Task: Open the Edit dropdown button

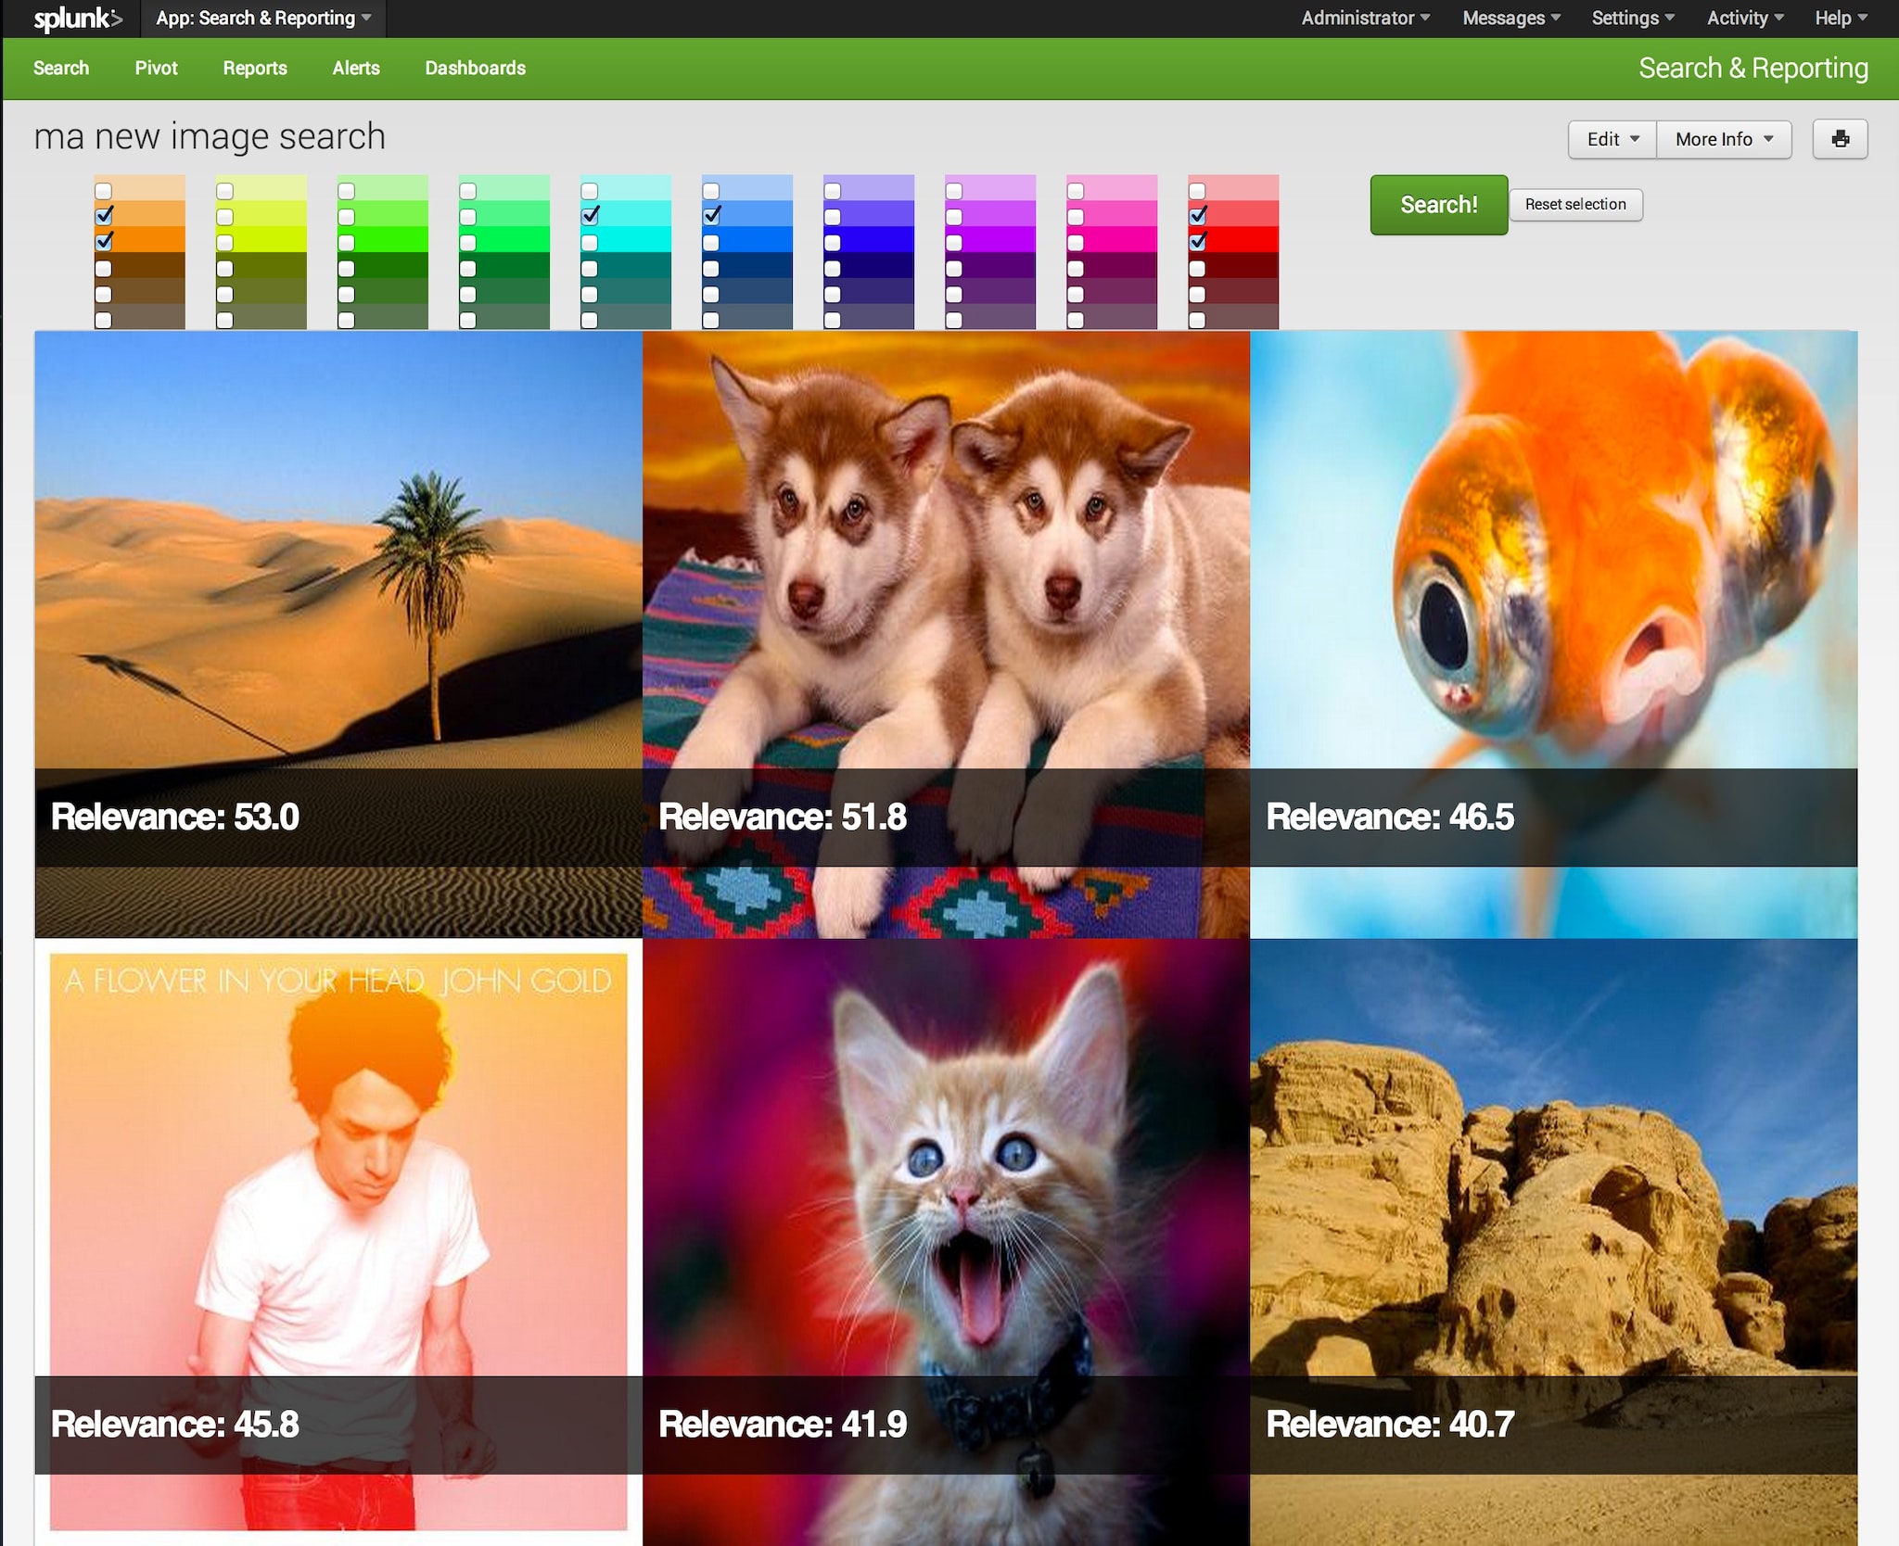Action: pyautogui.click(x=1612, y=139)
